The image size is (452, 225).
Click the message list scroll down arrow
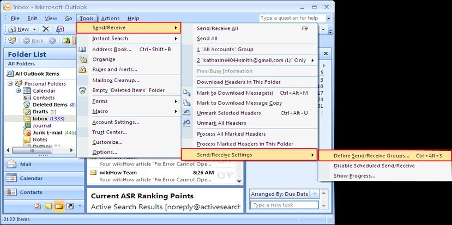239,181
